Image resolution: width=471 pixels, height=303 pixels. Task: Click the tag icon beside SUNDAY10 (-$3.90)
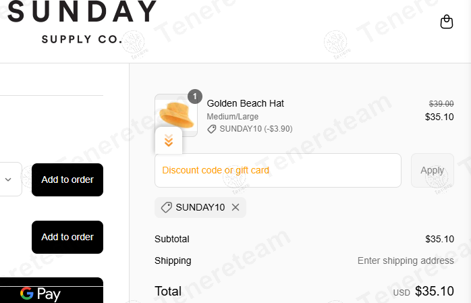point(212,129)
